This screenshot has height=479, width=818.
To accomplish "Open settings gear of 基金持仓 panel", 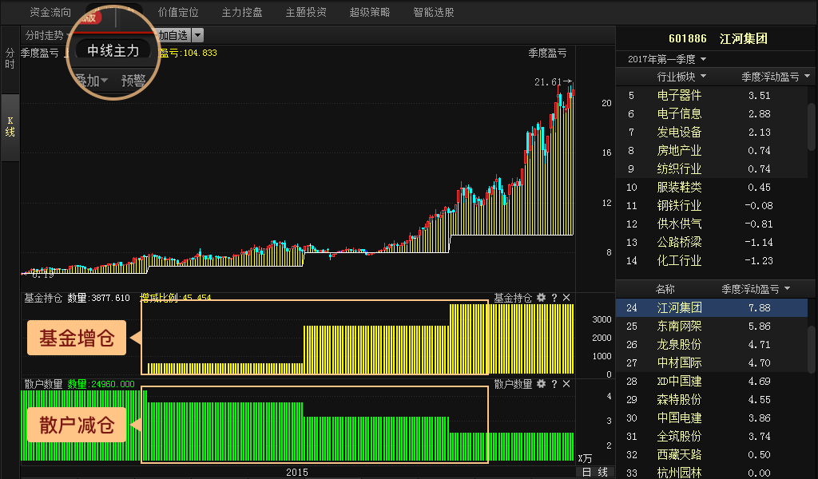I will [x=541, y=298].
